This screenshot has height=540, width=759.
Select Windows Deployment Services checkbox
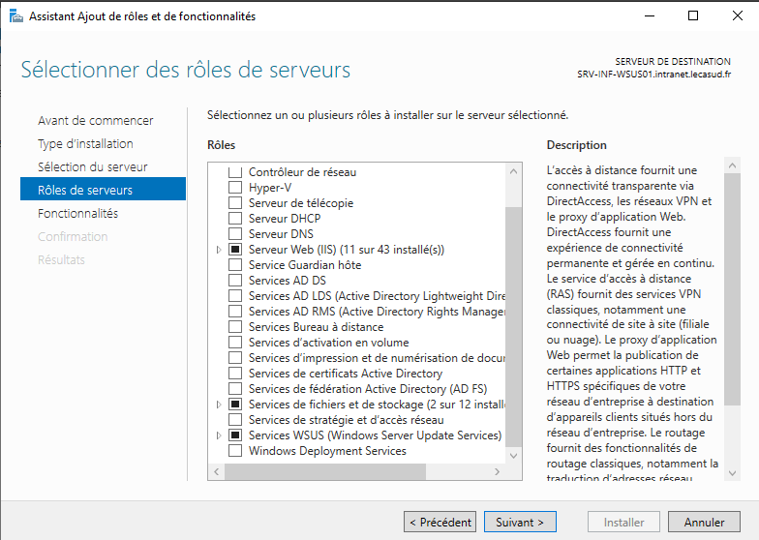click(234, 451)
